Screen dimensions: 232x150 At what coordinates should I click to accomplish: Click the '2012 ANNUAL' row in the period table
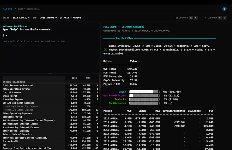[x=158, y=126]
